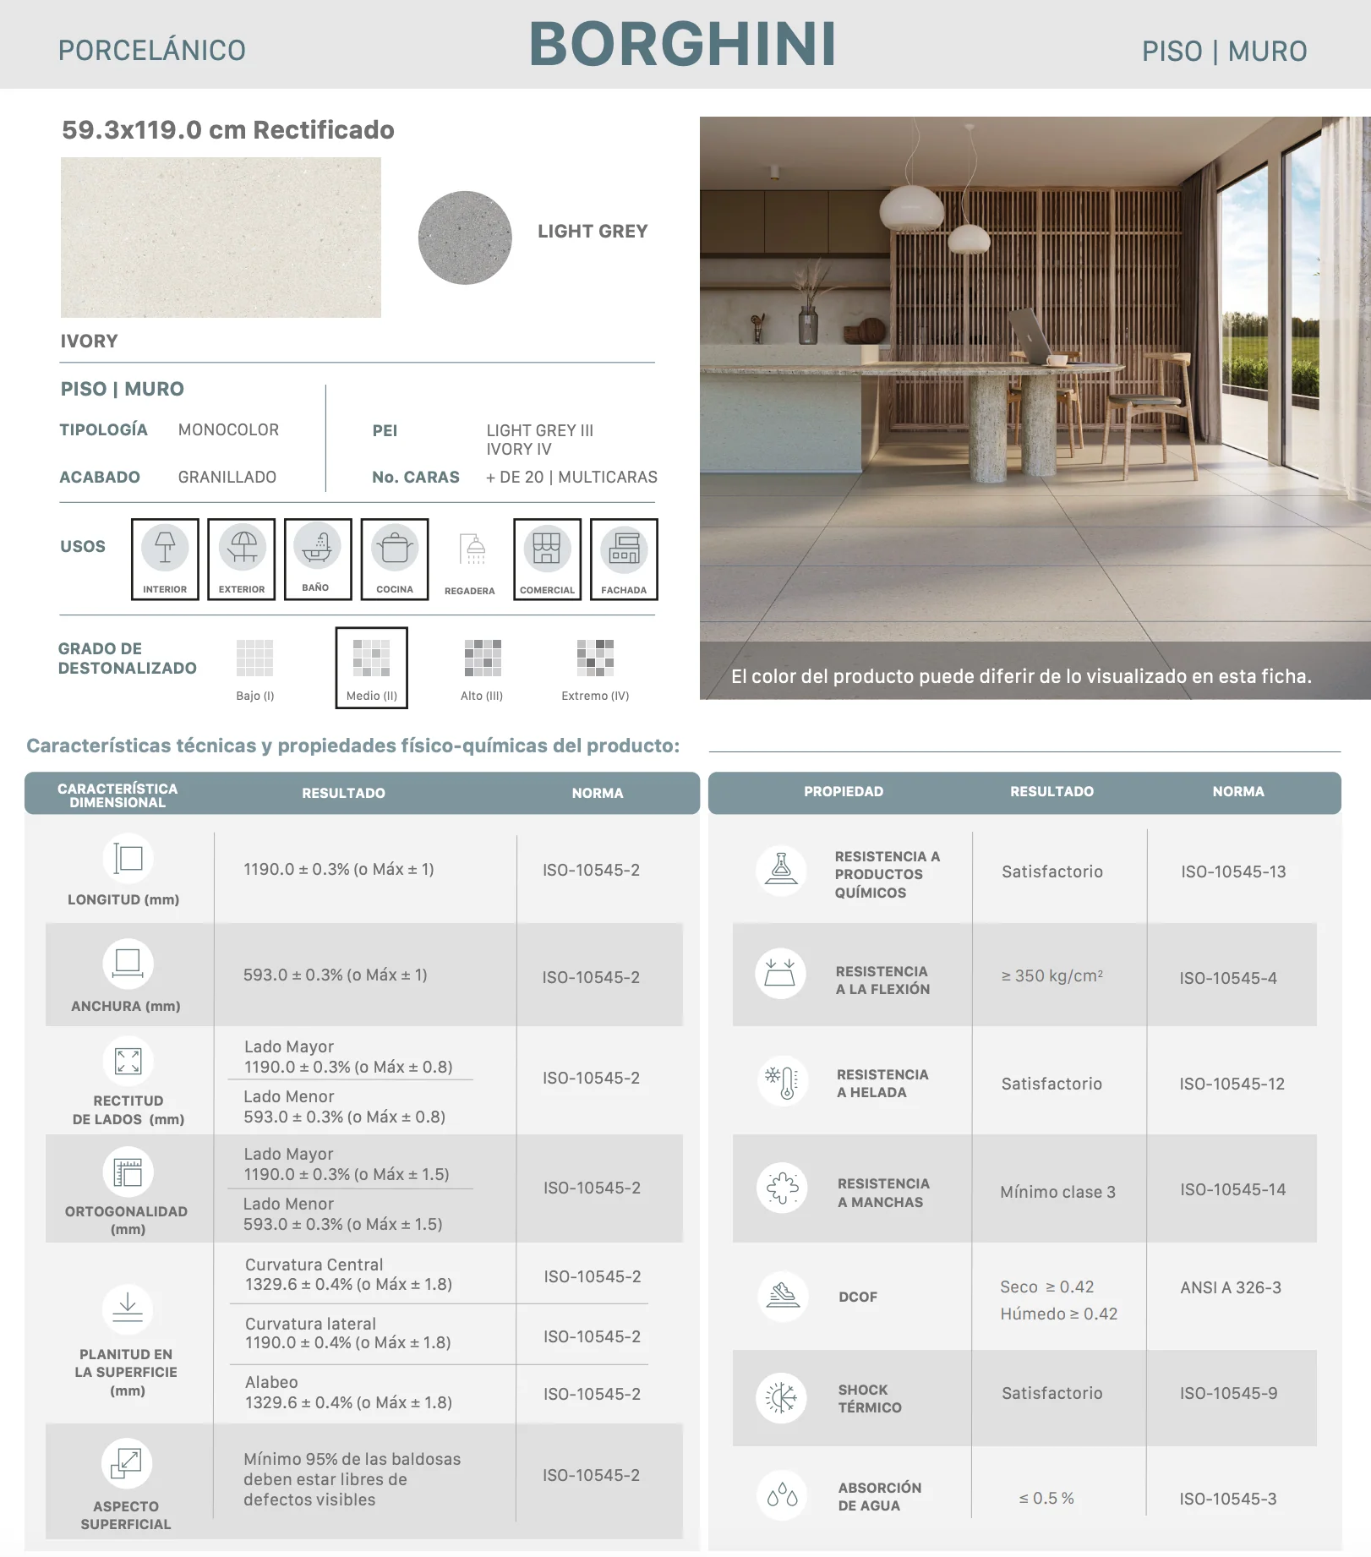Click the PISO | MURO header label

tap(1224, 51)
